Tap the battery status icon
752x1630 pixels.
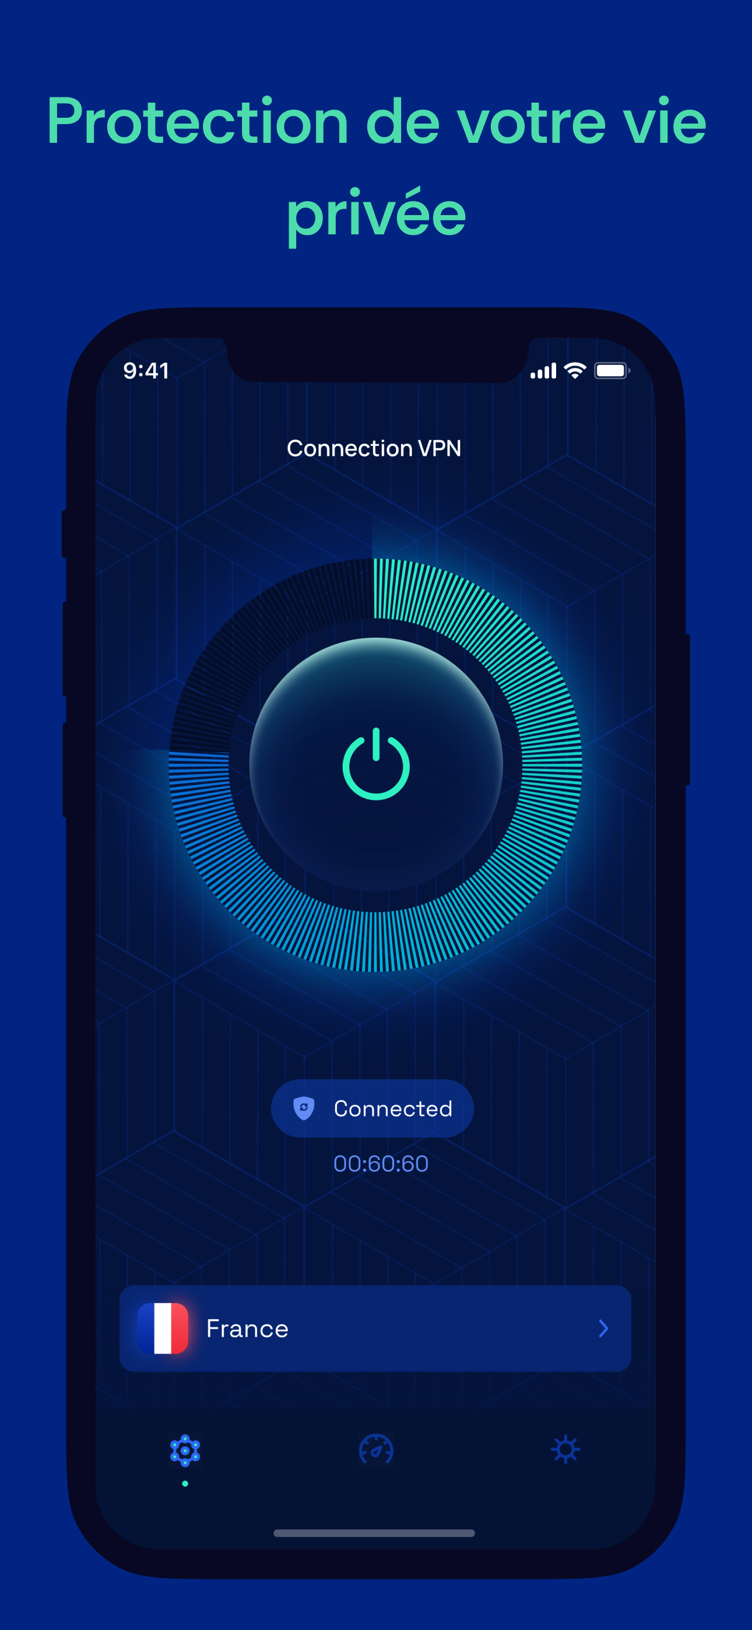[x=612, y=371]
